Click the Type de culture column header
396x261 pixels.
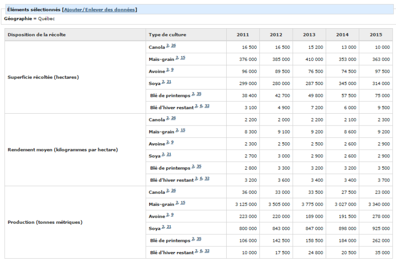pos(167,35)
